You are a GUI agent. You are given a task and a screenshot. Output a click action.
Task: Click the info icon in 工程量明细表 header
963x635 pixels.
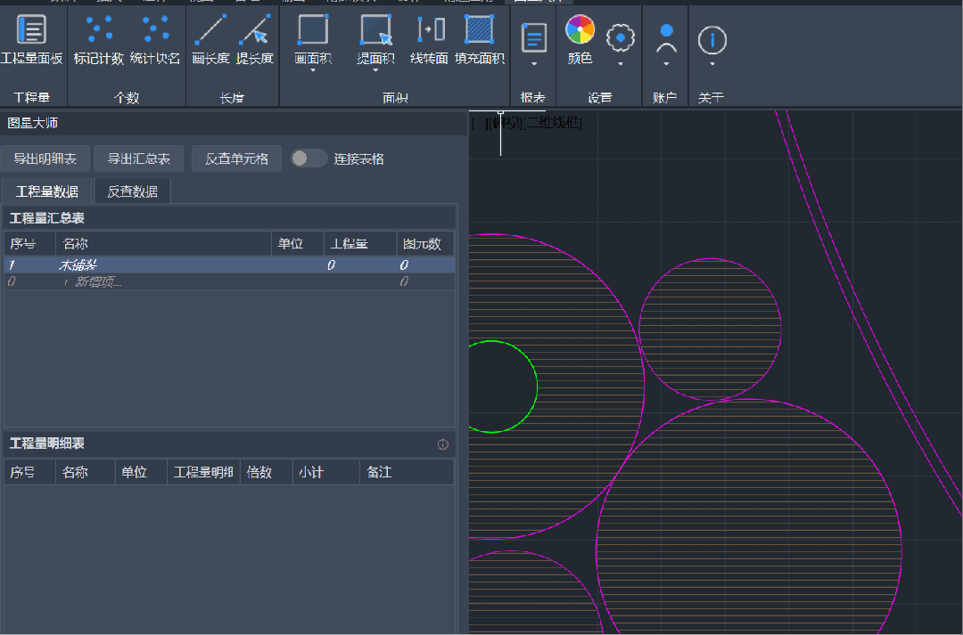coord(443,444)
